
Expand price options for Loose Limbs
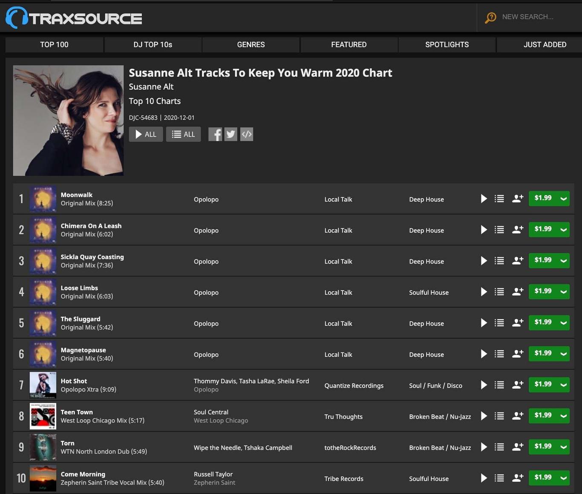coord(564,292)
